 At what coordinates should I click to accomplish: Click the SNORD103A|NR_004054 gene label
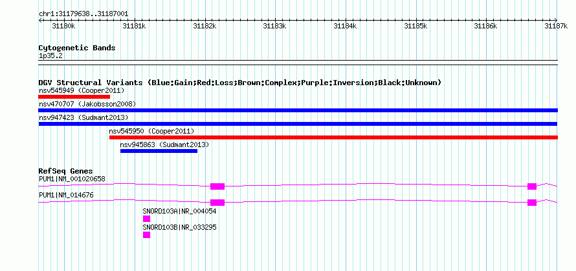click(180, 211)
